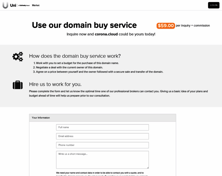This screenshot has width=222, height=176.
Task: Click the 'Hire us to work for you.' heading
Action: pos(55,84)
